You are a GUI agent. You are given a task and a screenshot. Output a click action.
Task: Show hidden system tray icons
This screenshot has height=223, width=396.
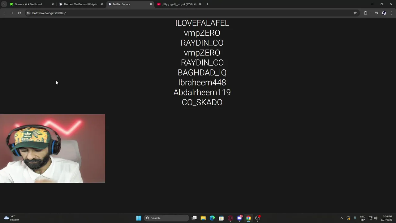342,218
